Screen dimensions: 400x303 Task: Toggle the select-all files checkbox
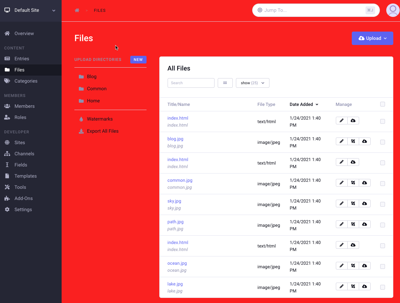(x=382, y=104)
